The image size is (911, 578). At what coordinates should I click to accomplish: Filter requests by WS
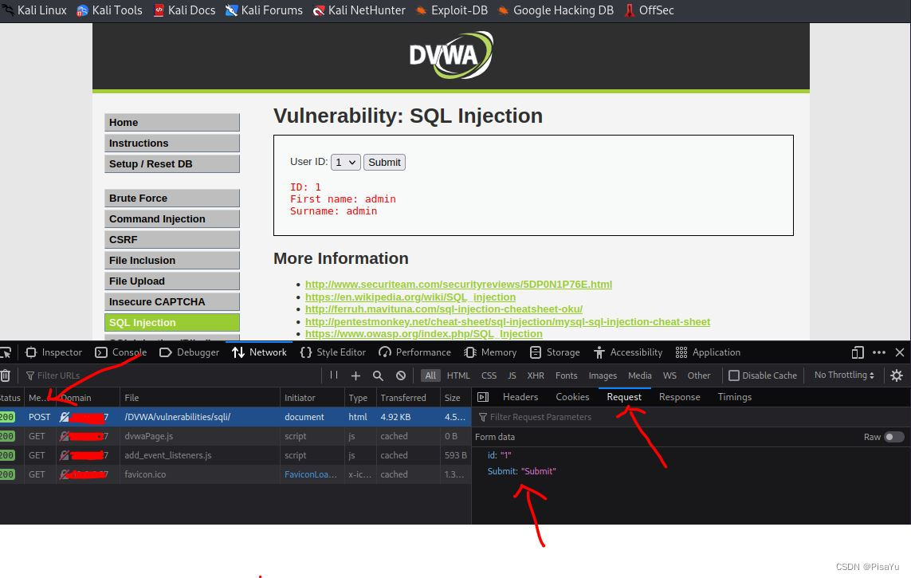[670, 376]
